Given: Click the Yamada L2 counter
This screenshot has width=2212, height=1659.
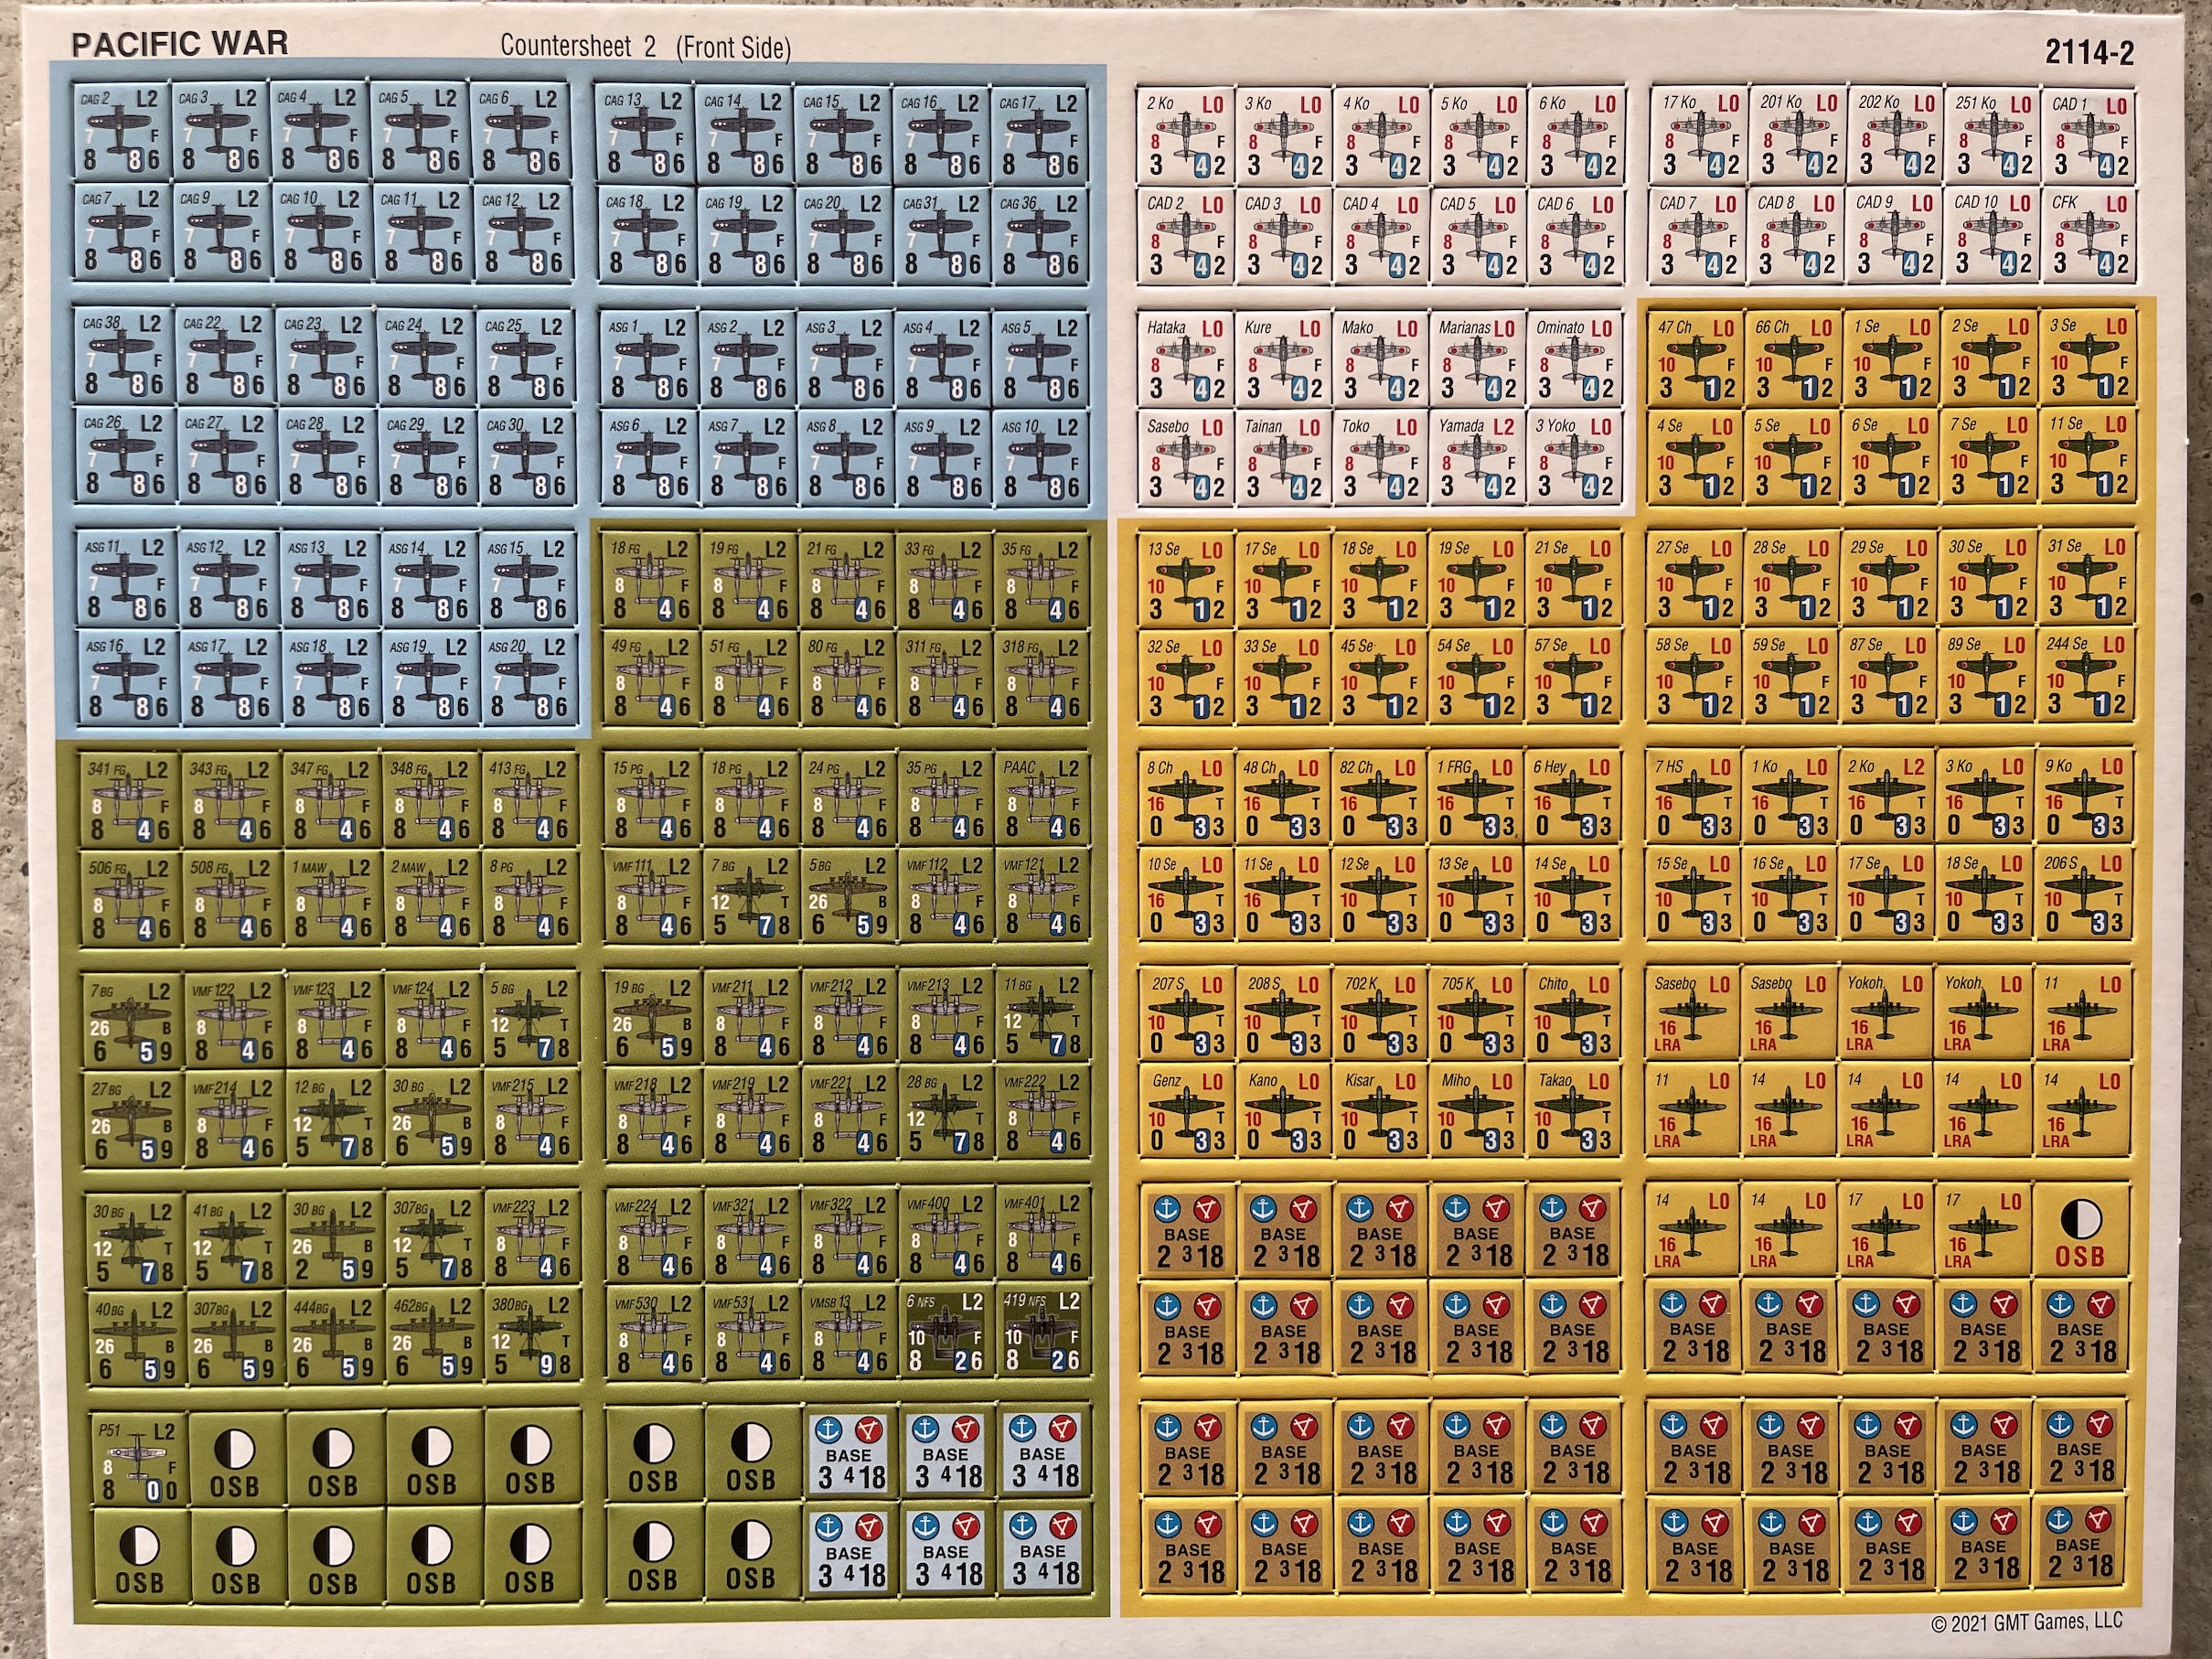Looking at the screenshot, I should pos(1476,457).
